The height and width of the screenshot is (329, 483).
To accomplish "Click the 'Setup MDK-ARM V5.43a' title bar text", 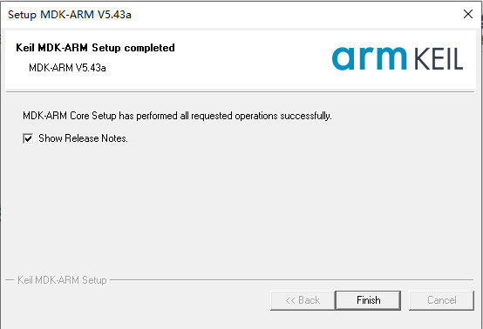I will [70, 15].
